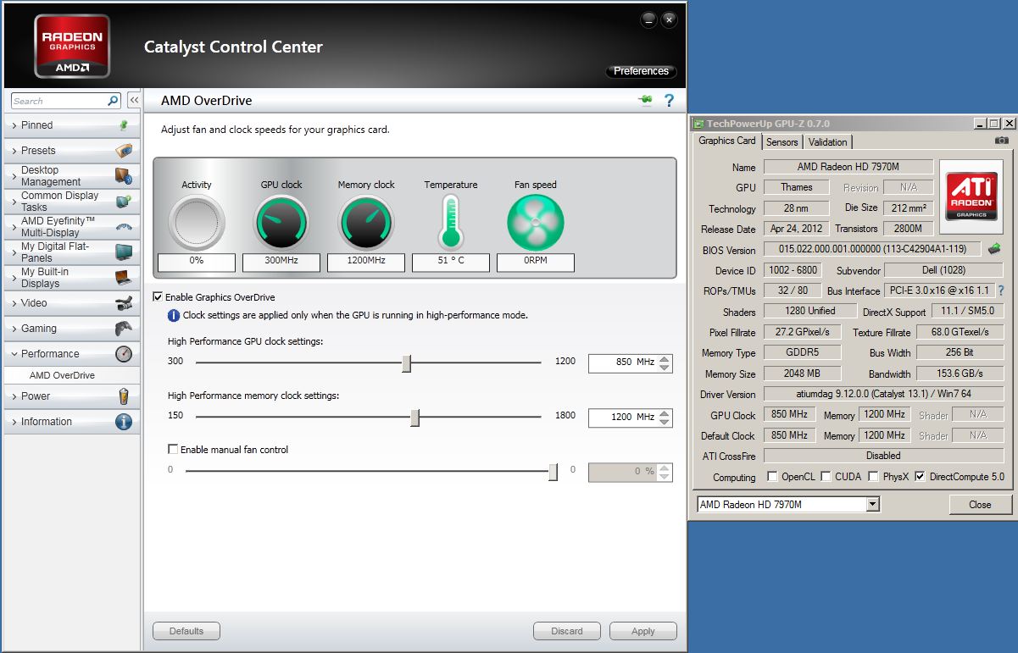Expand Common Display Tasks section
This screenshot has width=1018, height=653.
72,202
